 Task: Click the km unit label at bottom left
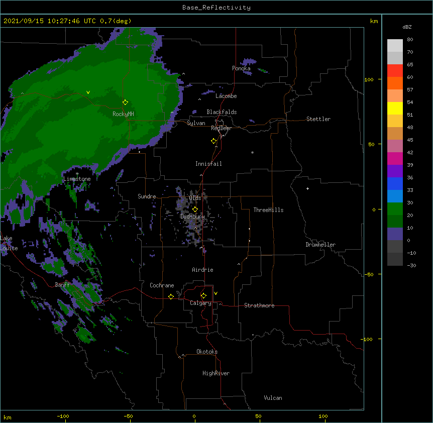click(8, 417)
